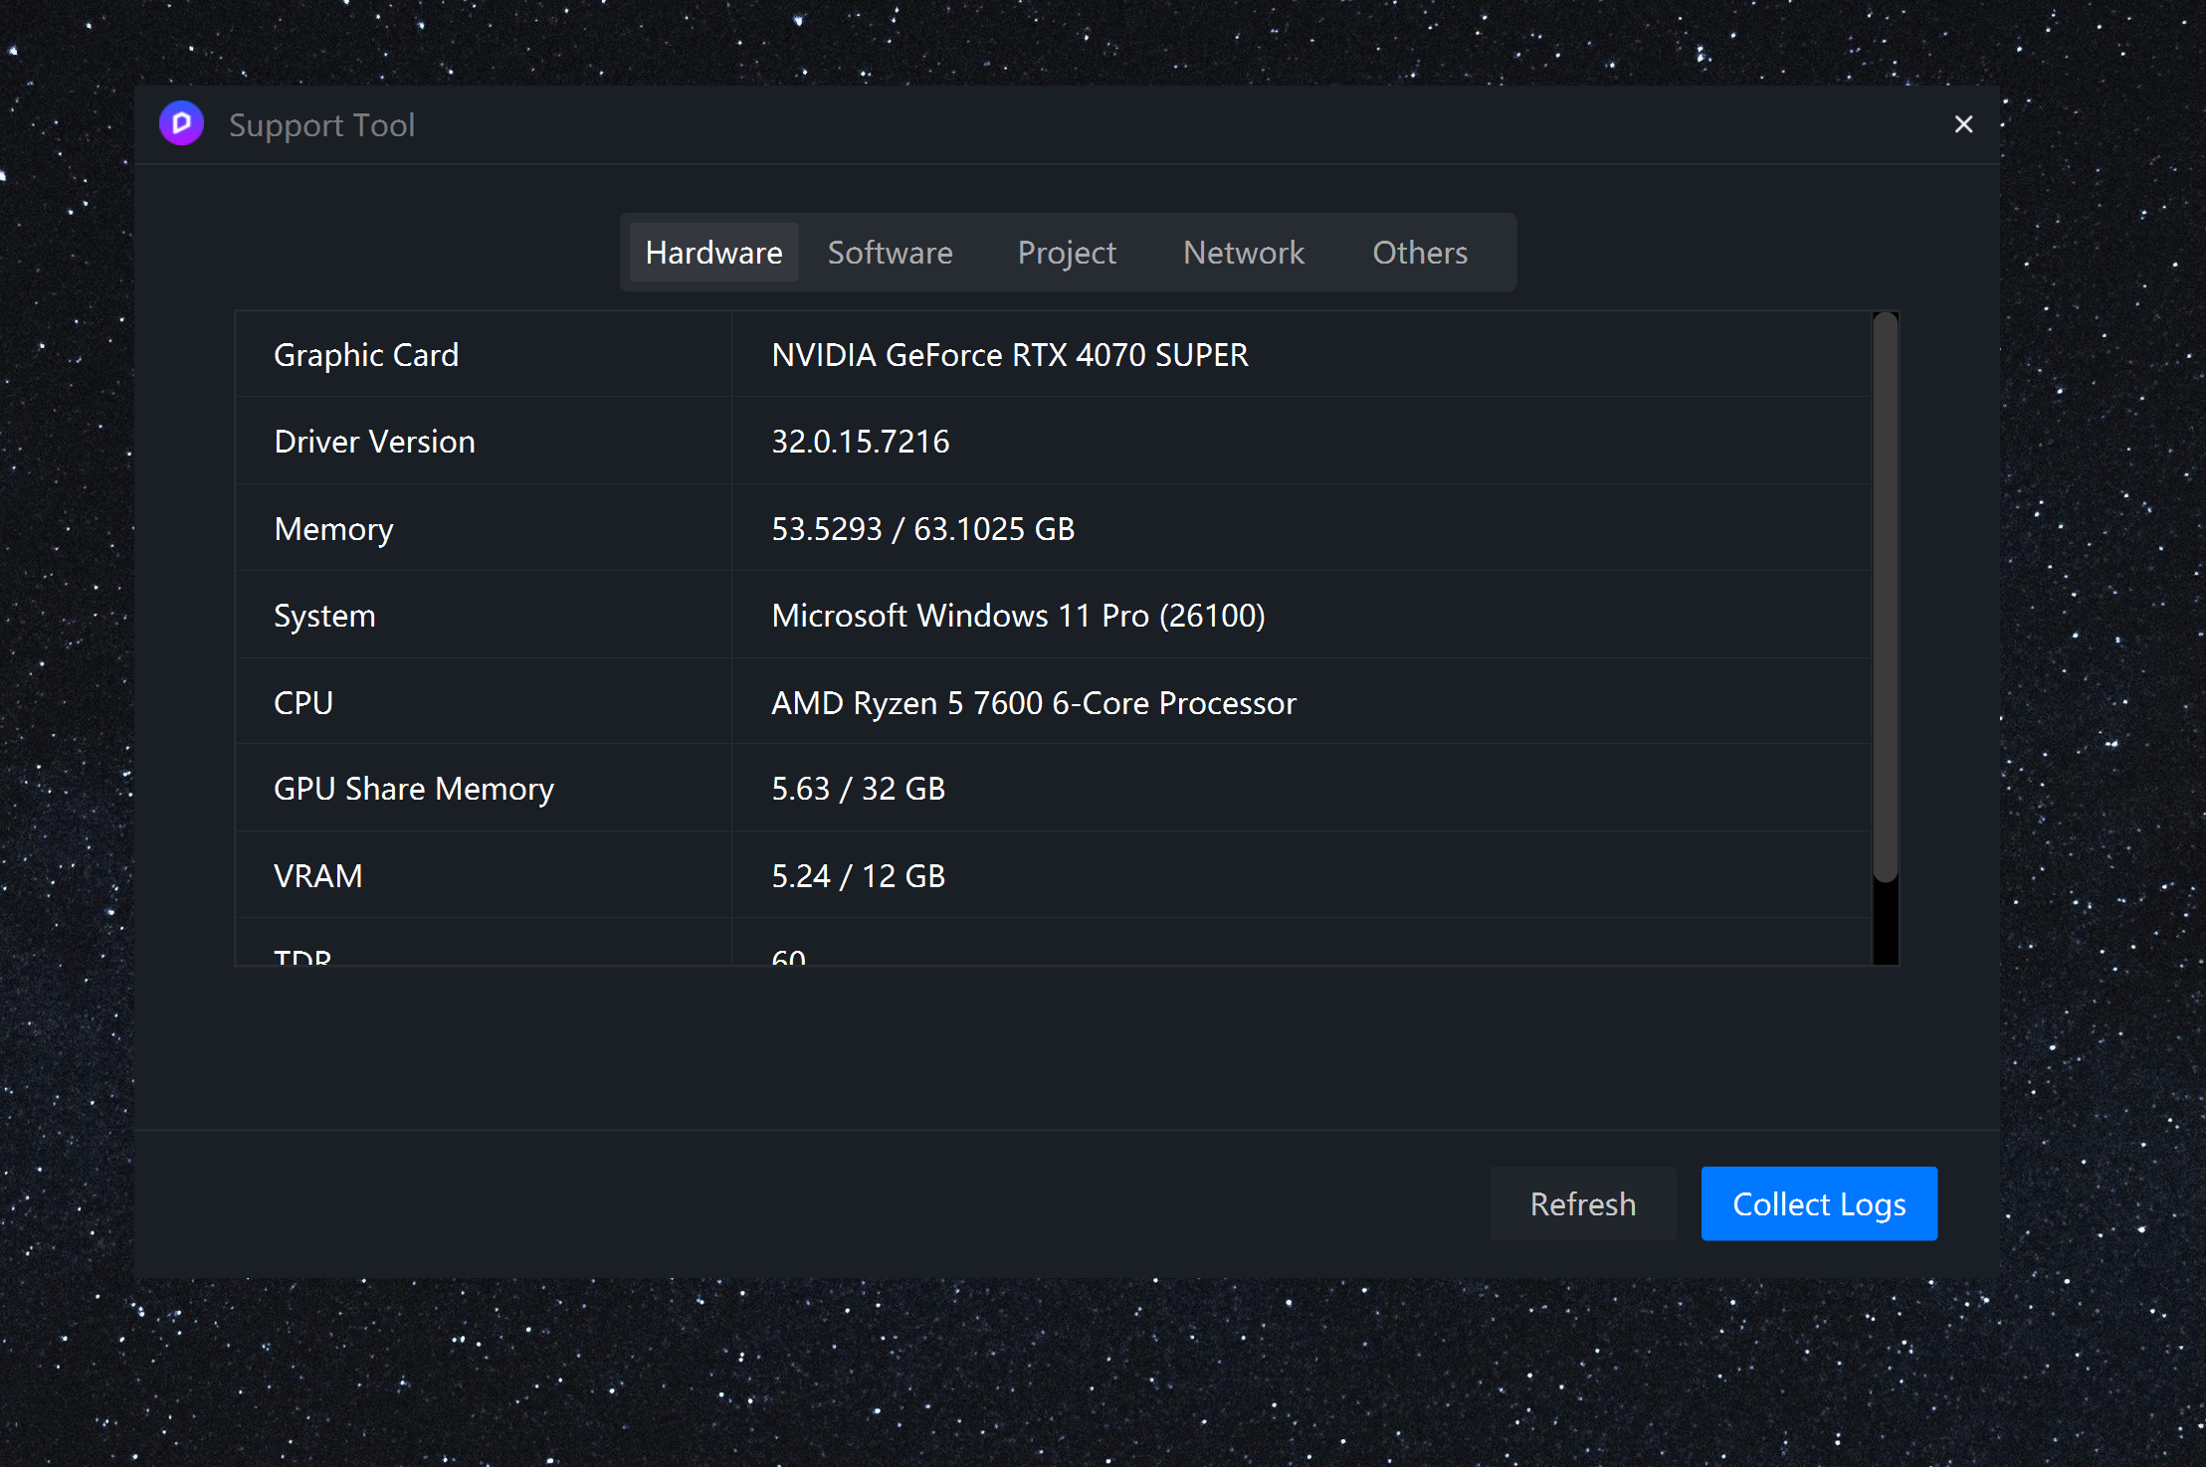Click the Driver Version value 32.0.15.7216
This screenshot has height=1467, width=2206.
[x=860, y=442]
